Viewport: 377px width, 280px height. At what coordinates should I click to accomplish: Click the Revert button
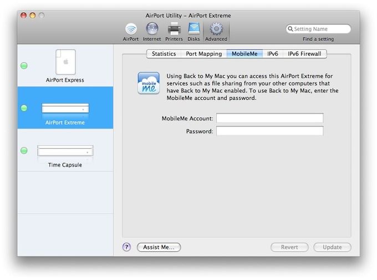pos(289,247)
